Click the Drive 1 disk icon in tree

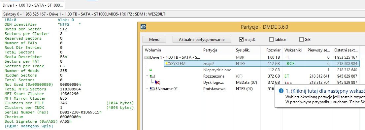pyautogui.click(x=147, y=57)
